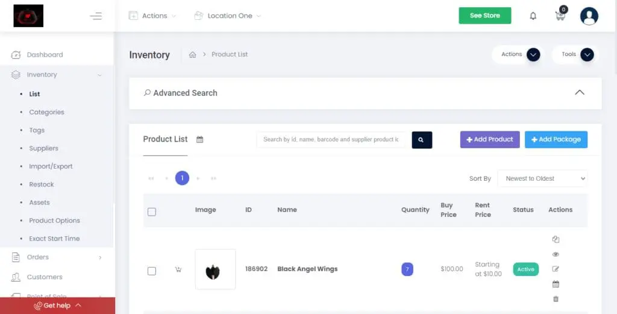Expand Orders sidebar menu
Viewport: 617px width, 314px height.
(x=101, y=257)
